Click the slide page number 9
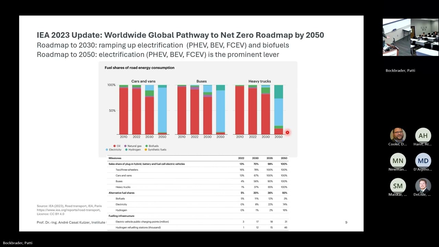This screenshot has width=439, height=247. tap(346, 223)
